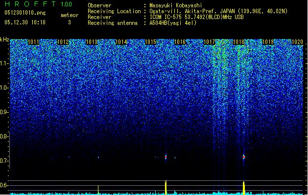Click the meteor count value 3
The width and height of the screenshot is (308, 195).
(70, 22)
